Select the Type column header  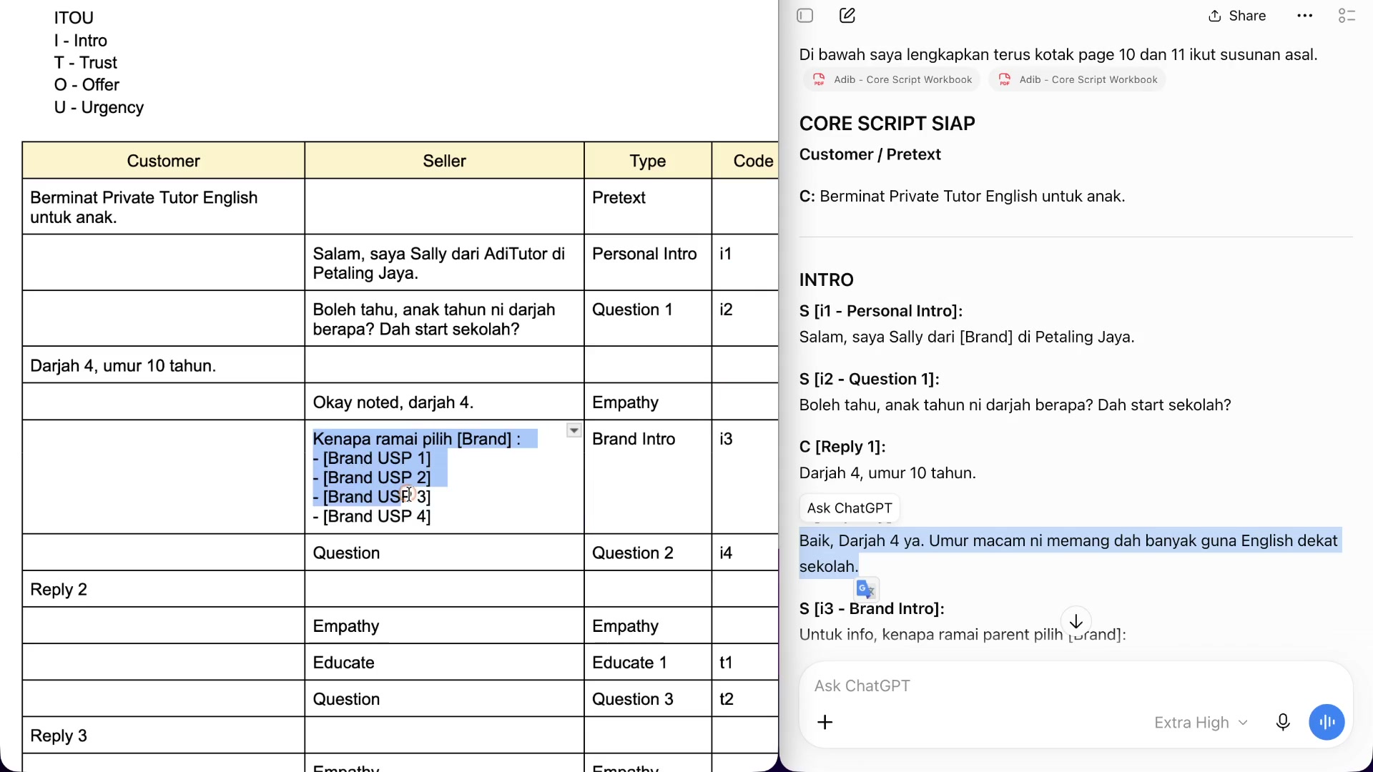648,161
